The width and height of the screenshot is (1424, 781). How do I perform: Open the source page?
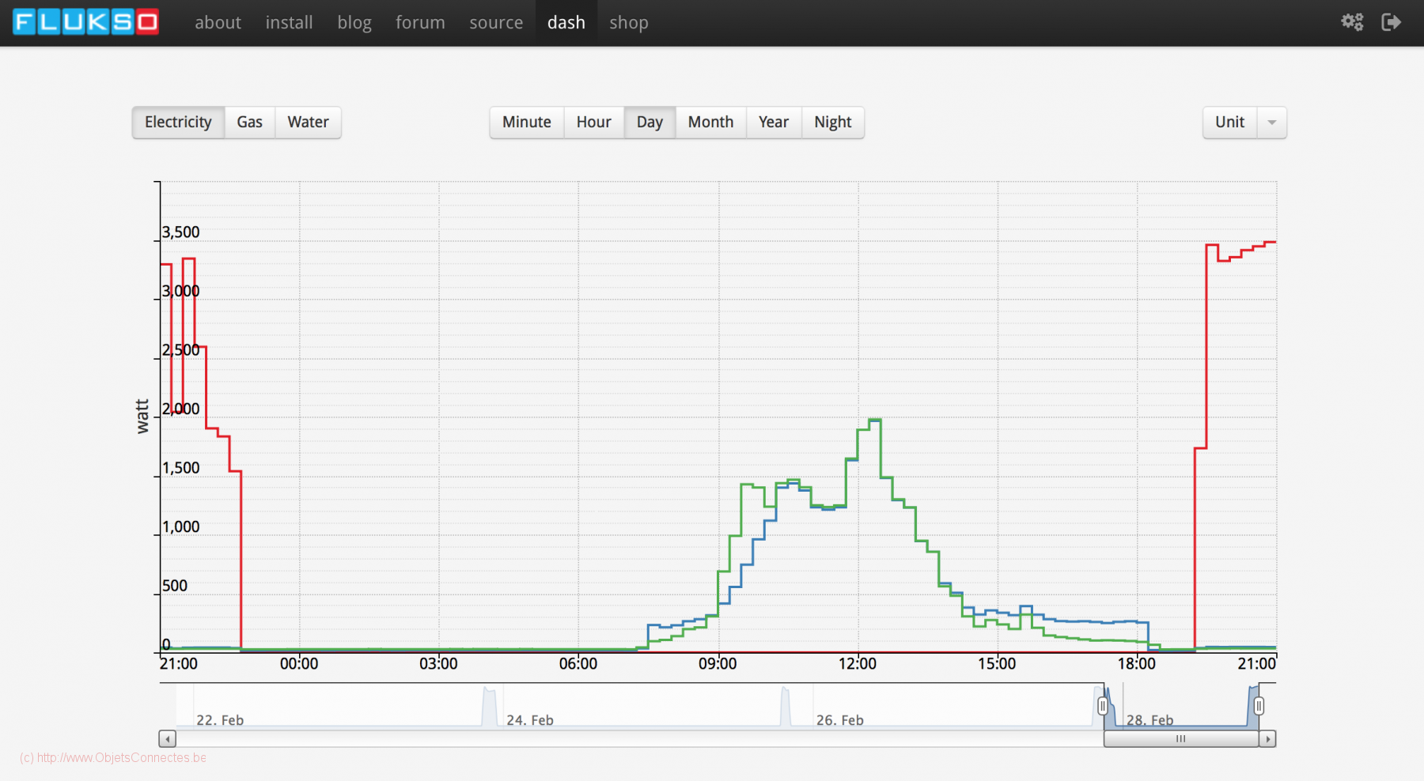click(x=496, y=22)
